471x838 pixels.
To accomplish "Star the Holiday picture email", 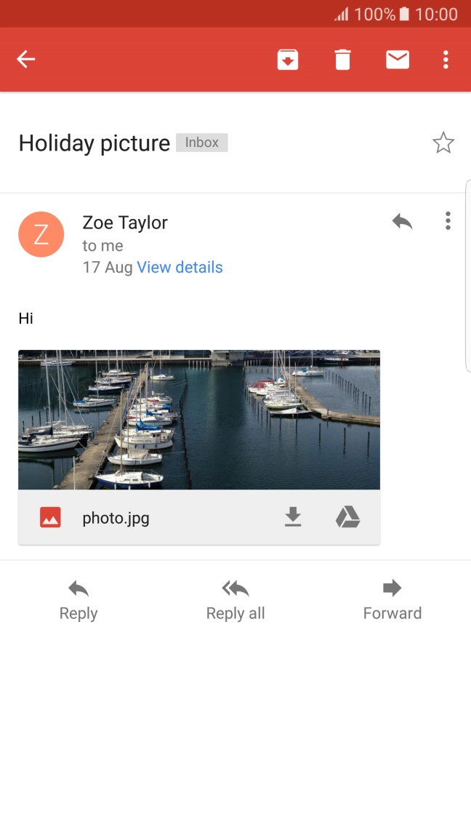I will pyautogui.click(x=443, y=143).
